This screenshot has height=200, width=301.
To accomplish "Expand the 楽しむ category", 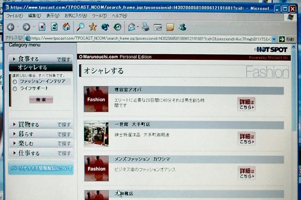I will click(x=41, y=143).
